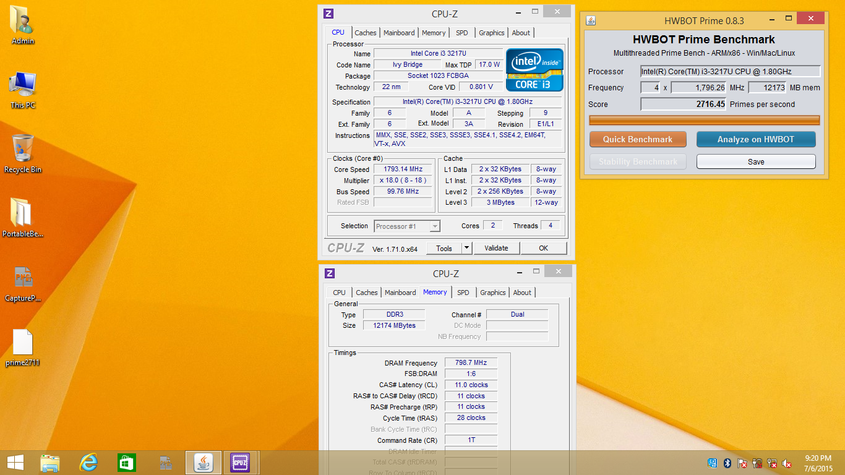This screenshot has height=475, width=845.
Task: Click the Score field showing 2716.45
Action: coord(684,104)
